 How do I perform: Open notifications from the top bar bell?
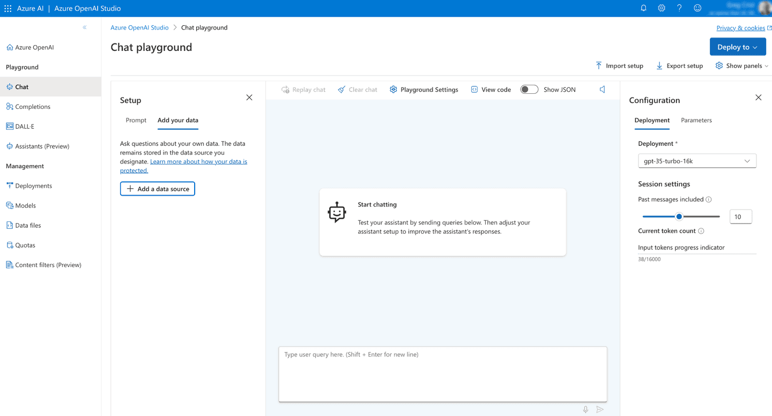[x=643, y=8]
